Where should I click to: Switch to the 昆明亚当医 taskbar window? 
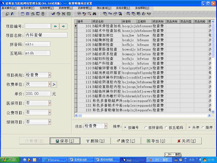point(80,160)
